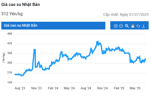The height and width of the screenshot is (96, 151).
Task: Click the zoom in plus icon
Action: (116, 26)
